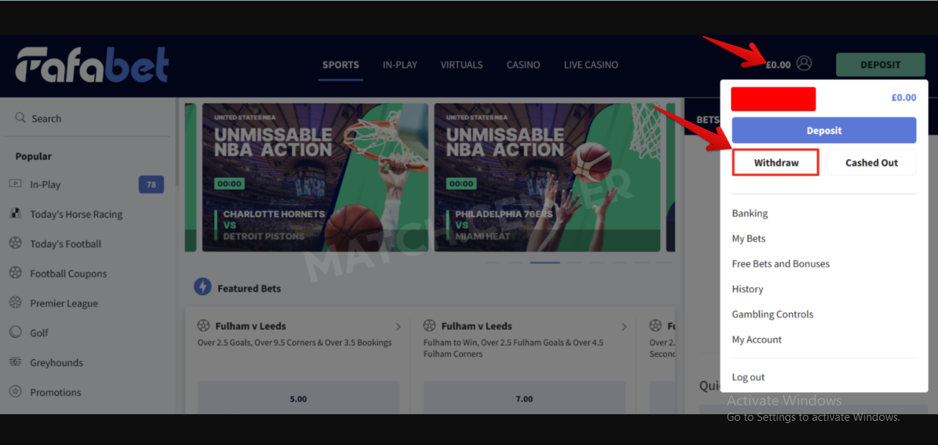Screen dimensions: 938x445
Task: Click the active blue carousel indicator
Action: [x=545, y=262]
